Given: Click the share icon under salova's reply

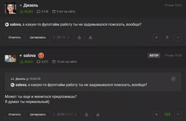Looking at the screenshot, I should coord(86,115).
